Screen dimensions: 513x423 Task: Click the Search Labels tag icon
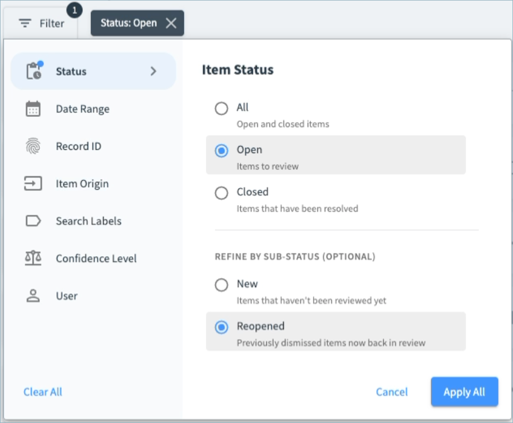33,221
